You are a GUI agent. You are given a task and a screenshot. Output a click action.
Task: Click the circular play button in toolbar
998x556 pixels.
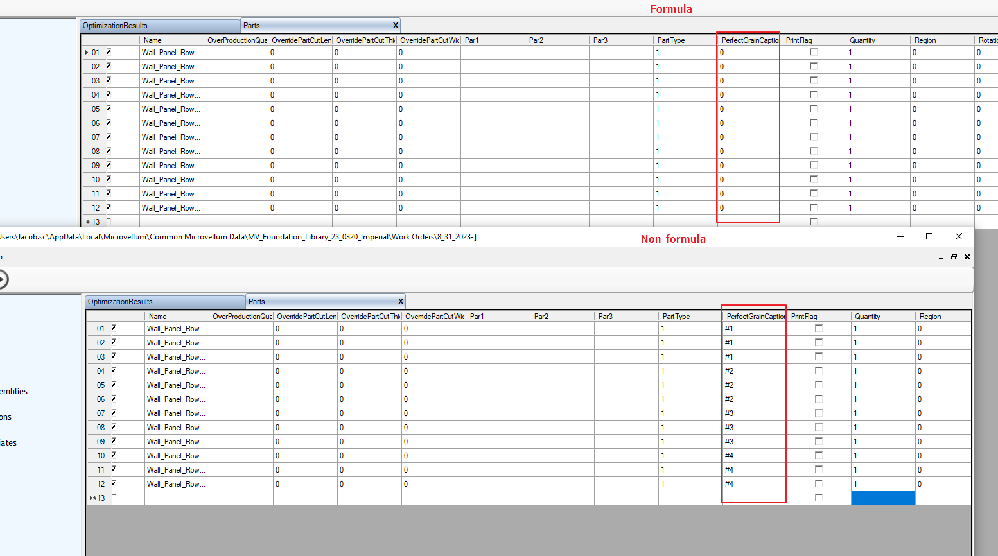2,279
